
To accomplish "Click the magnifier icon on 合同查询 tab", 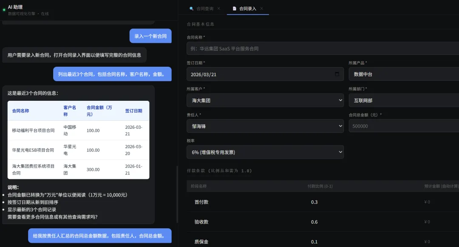I will click(x=191, y=8).
